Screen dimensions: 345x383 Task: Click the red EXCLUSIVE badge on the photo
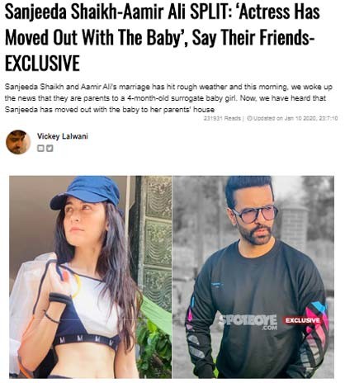[x=302, y=320]
